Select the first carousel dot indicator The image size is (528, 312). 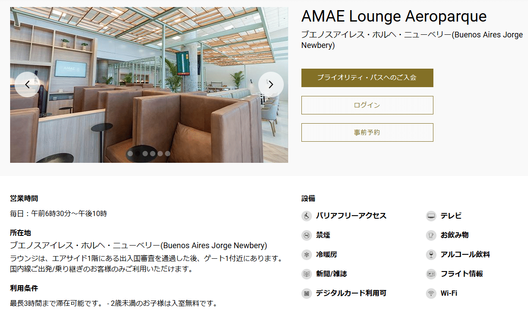coord(130,154)
